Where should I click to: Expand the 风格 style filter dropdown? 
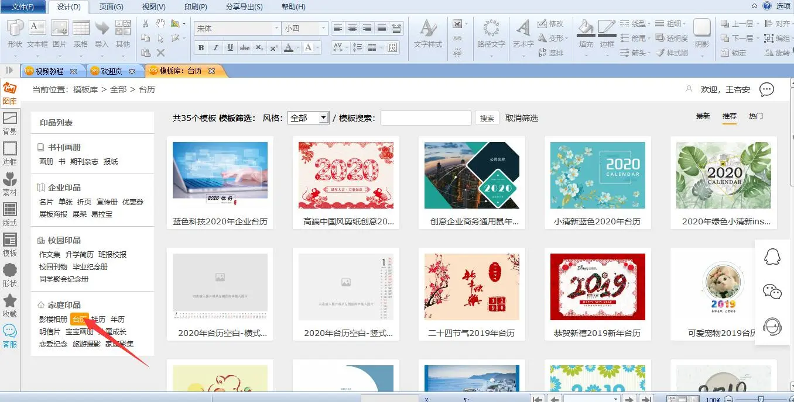coord(323,118)
